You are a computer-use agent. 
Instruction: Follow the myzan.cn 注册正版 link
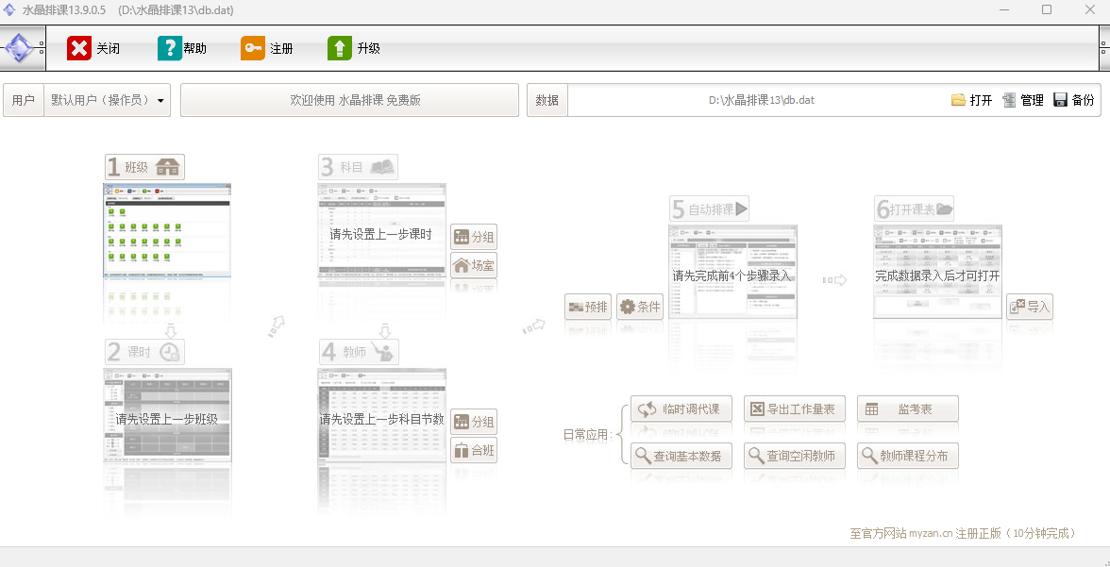[x=963, y=533]
